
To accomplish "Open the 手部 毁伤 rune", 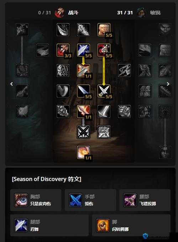I will point(90,200).
